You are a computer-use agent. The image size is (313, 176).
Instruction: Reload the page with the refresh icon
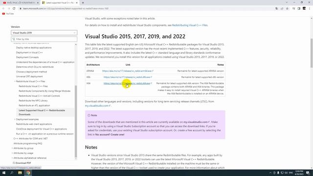[14, 9]
